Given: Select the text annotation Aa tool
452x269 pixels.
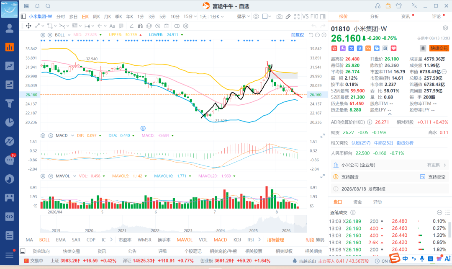Looking at the screenshot, I should [x=112, y=26].
